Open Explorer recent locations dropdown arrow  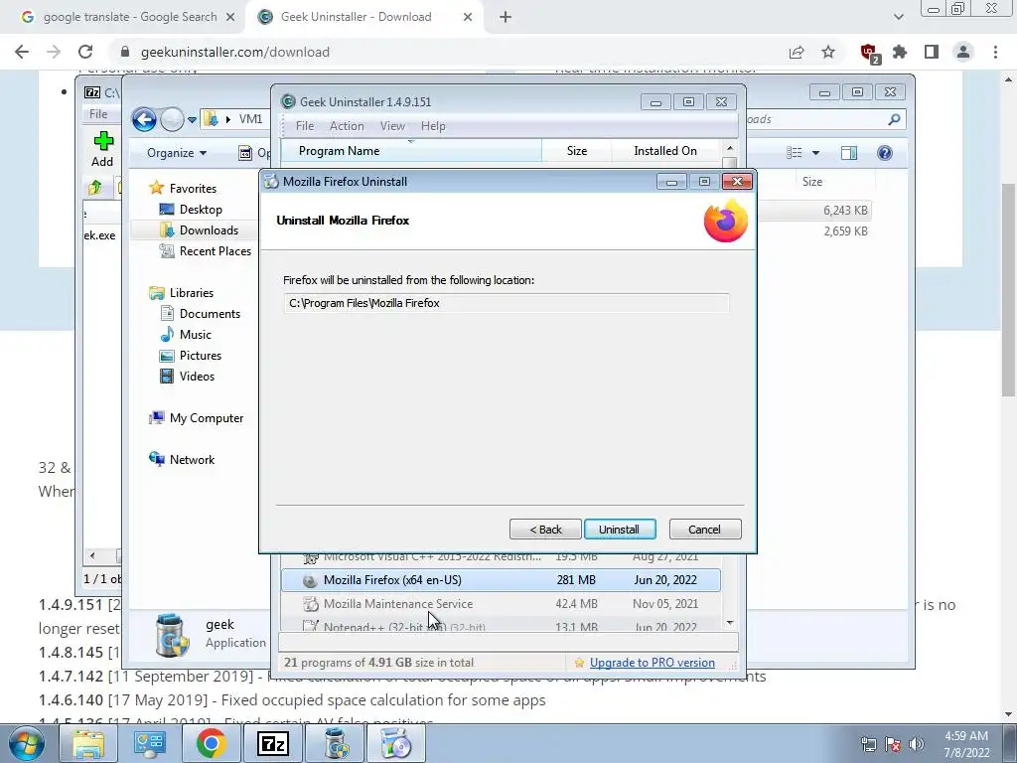click(x=192, y=120)
